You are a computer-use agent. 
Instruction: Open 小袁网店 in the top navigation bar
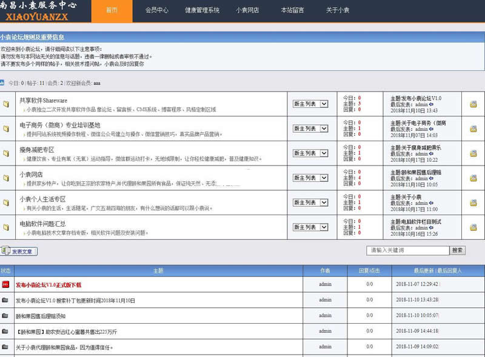pyautogui.click(x=247, y=10)
